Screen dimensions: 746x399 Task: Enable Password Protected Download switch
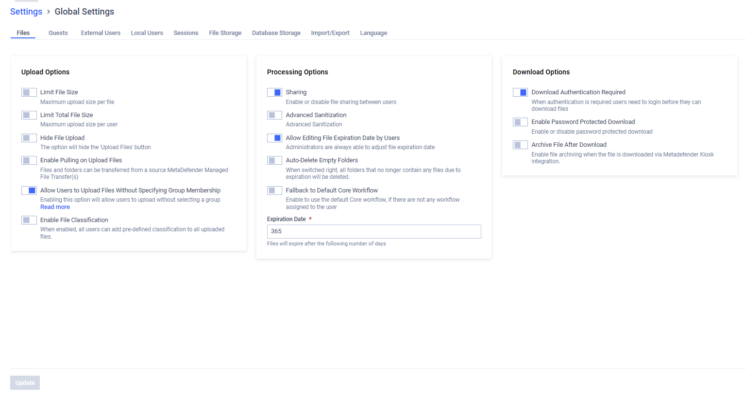[520, 122]
